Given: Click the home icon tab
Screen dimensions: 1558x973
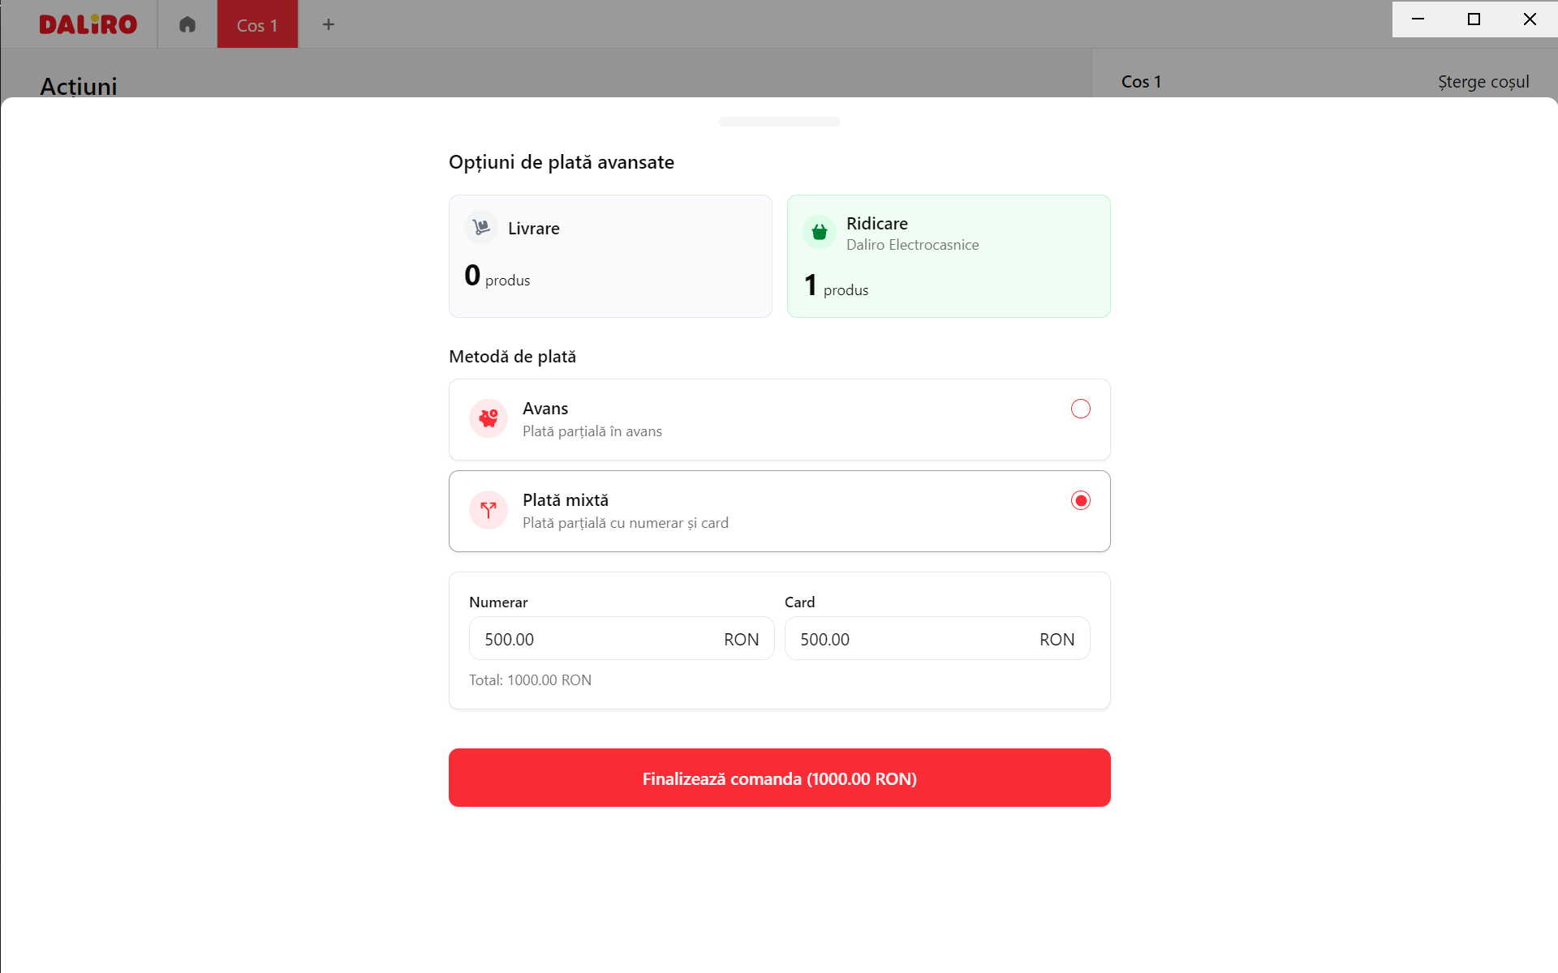Looking at the screenshot, I should [187, 24].
